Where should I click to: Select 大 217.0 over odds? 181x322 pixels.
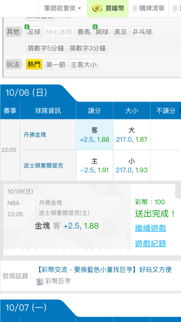[132, 135]
